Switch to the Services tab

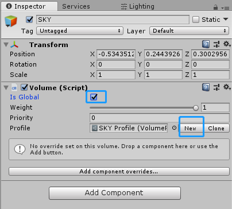pos(76,6)
